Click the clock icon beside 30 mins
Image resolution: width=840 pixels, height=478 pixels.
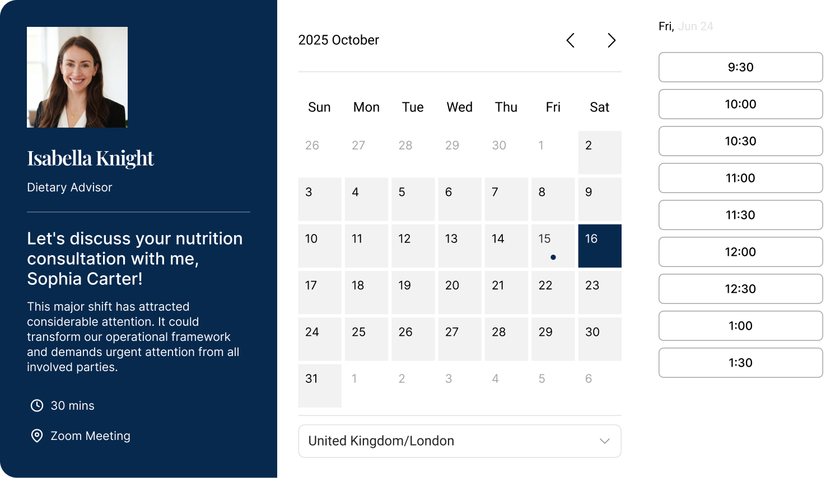pyautogui.click(x=37, y=406)
